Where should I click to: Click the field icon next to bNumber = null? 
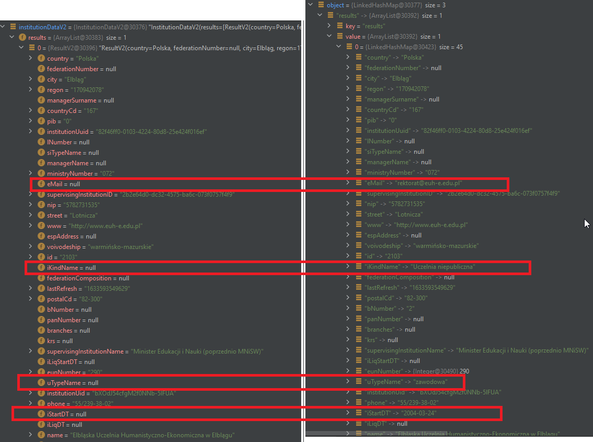point(41,309)
